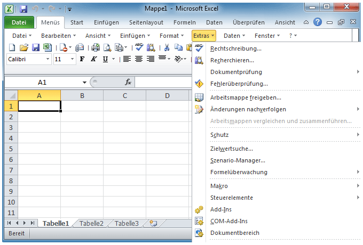Image resolution: width=363 pixels, height=245 pixels.
Task: Click the page setup printer icon
Action: click(119, 47)
